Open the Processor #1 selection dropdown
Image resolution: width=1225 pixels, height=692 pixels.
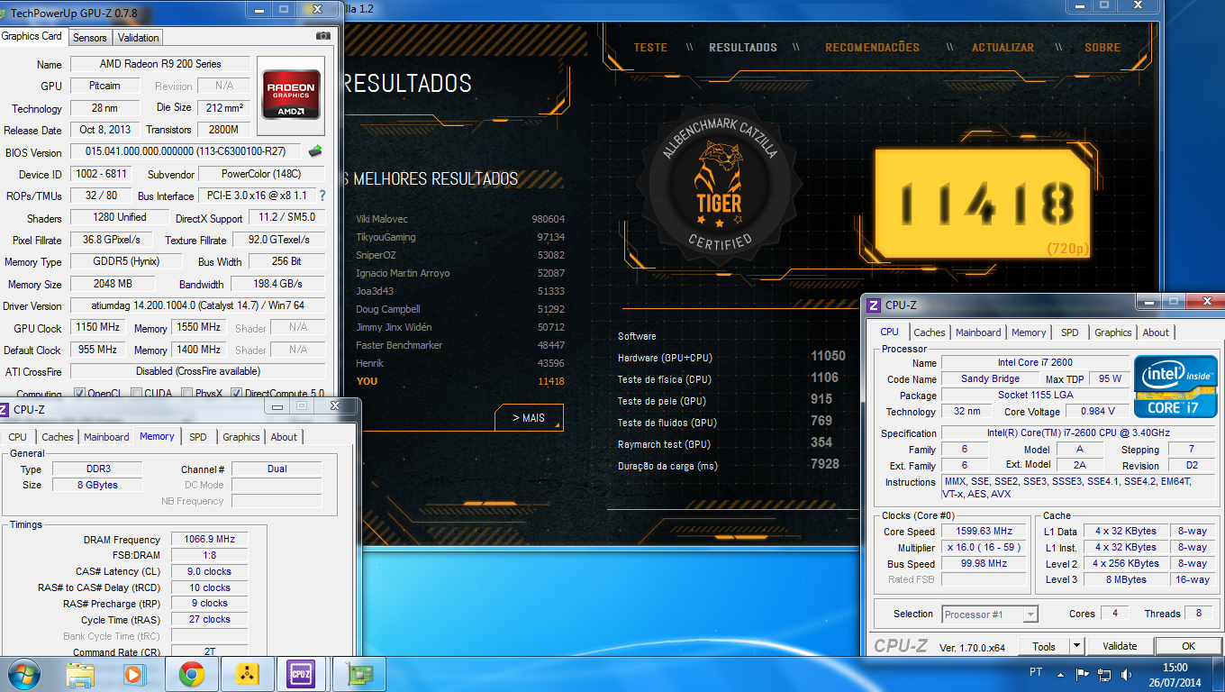pos(990,615)
